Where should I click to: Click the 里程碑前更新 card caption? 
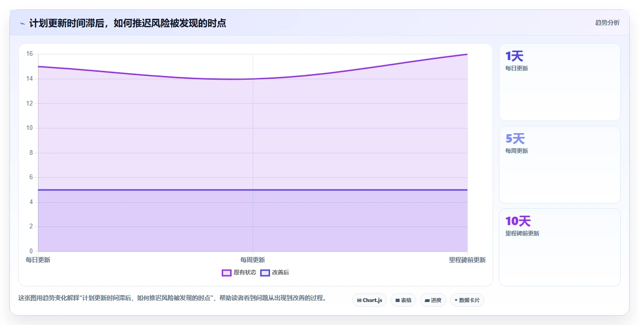tap(522, 234)
